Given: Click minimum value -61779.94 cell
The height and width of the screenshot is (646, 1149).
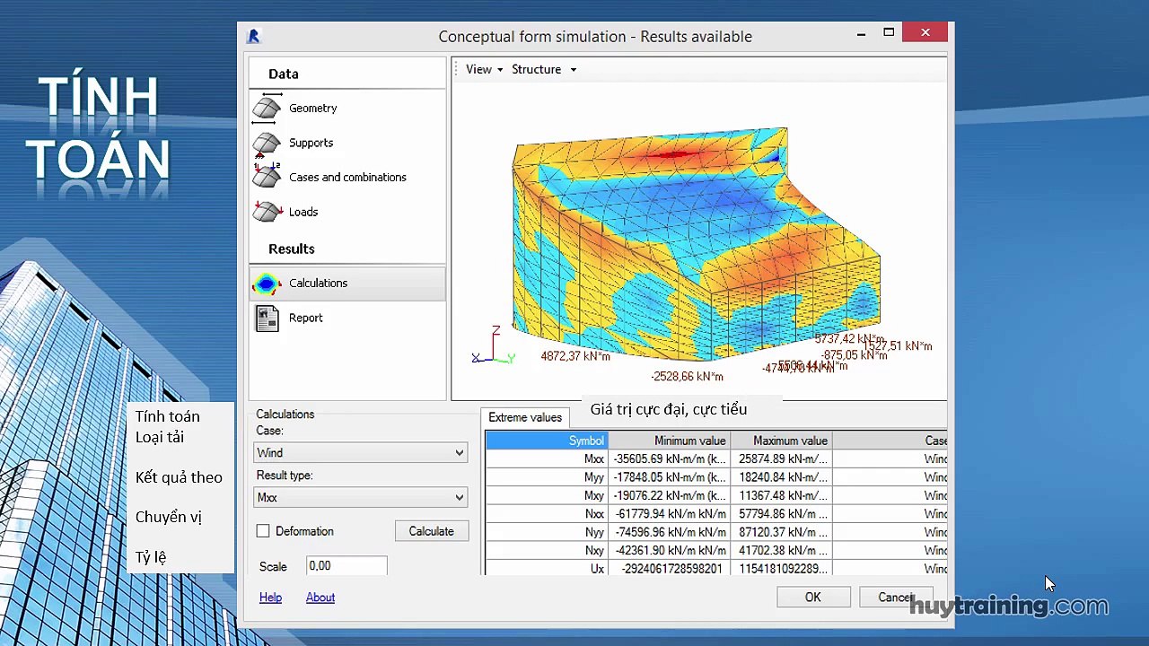Looking at the screenshot, I should [669, 514].
